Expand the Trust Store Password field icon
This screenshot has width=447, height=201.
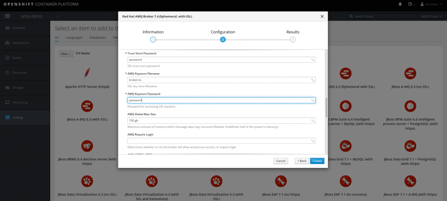click(313, 60)
